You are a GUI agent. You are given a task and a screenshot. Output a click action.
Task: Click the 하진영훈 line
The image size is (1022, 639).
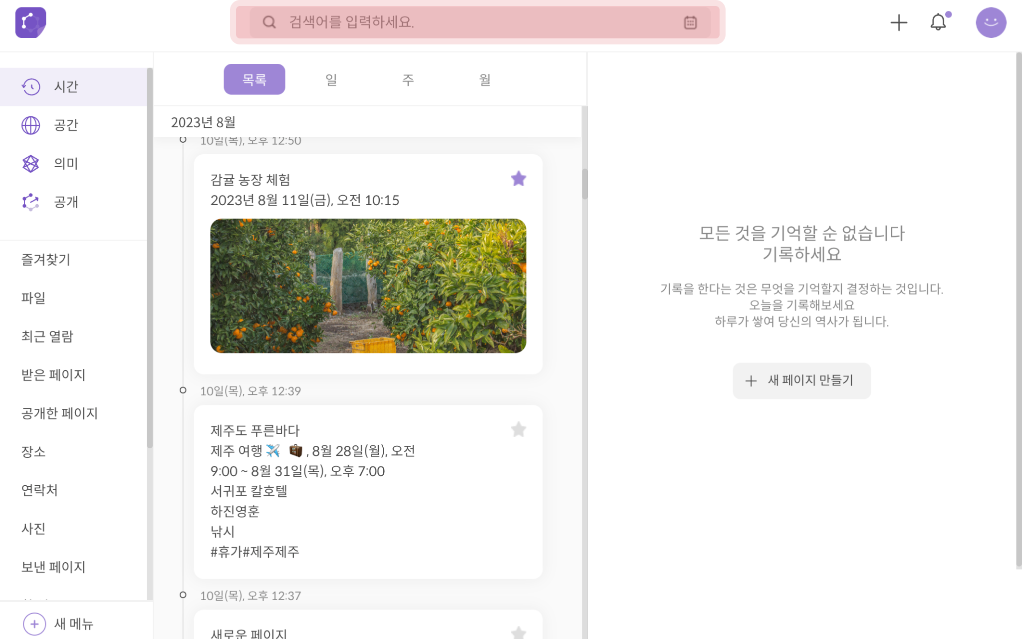(235, 511)
